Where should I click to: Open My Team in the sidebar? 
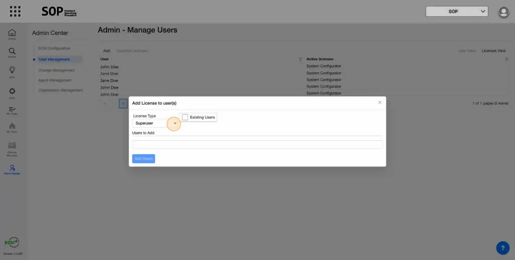point(12,128)
